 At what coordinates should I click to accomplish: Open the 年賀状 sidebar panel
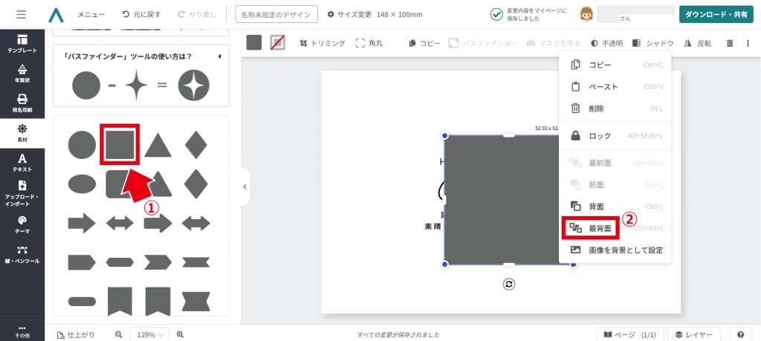tap(22, 73)
